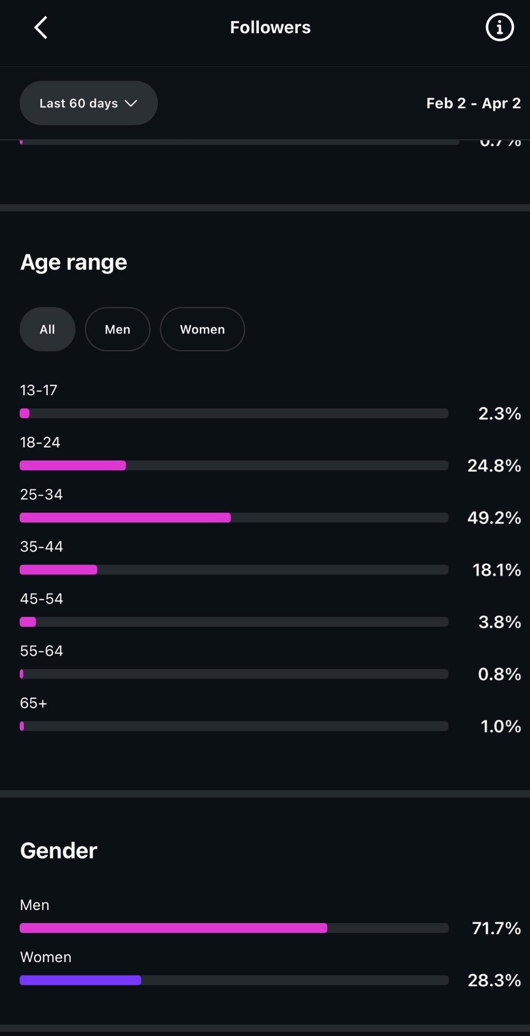Filter age range by Women

(x=202, y=329)
